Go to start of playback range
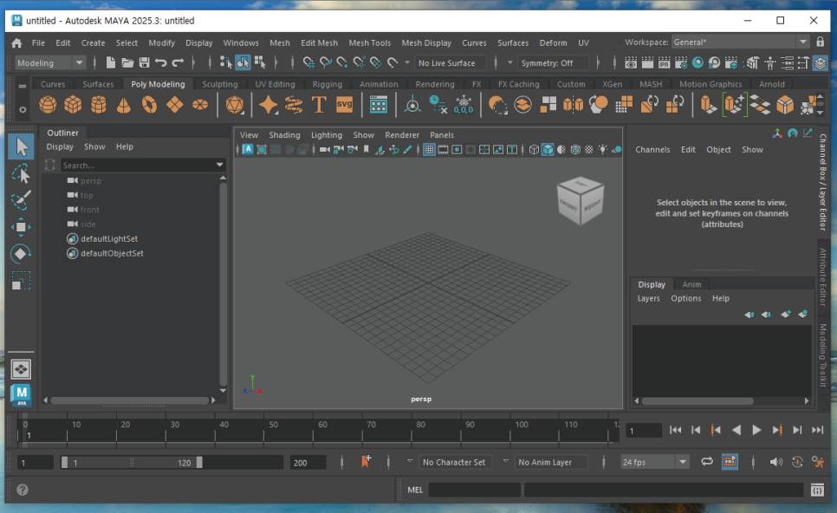837x513 pixels. (675, 431)
